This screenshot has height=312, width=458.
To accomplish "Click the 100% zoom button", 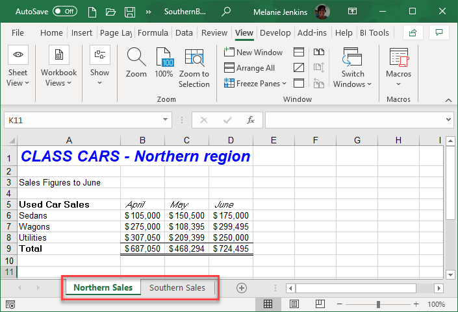I will [x=164, y=63].
